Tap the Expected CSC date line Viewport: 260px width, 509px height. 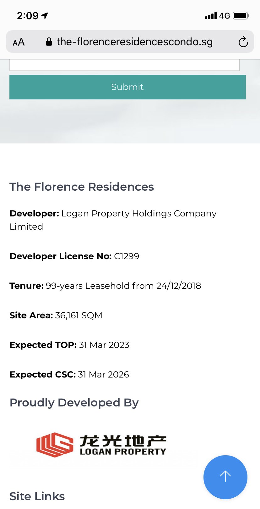69,374
